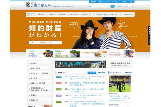
Task: Set font size to 小 (small)
Action: pyautogui.click(x=126, y=6)
